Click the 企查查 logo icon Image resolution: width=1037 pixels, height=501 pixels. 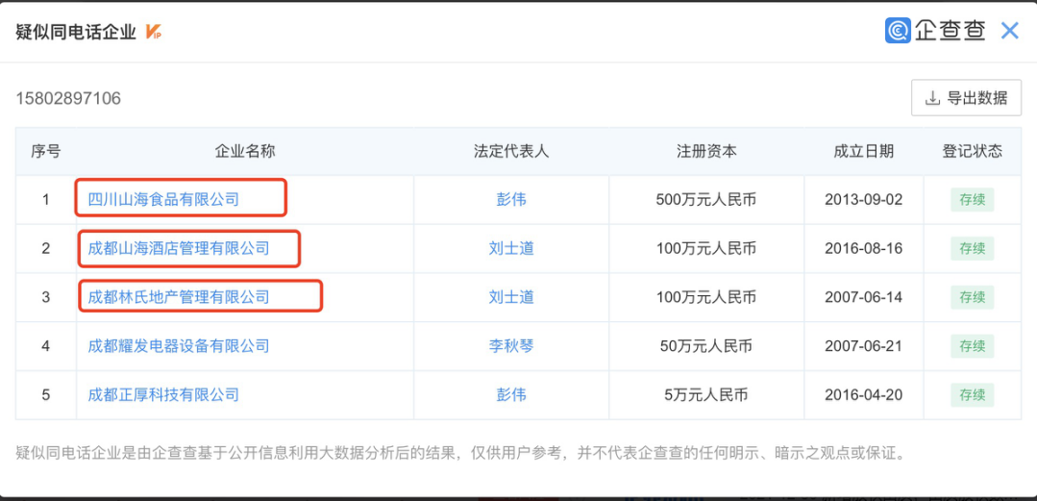click(x=898, y=31)
